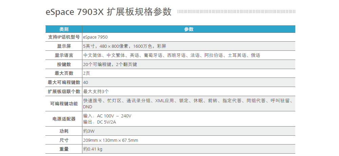The width and height of the screenshot is (339, 156).
Task: Select the 输出 DC 5V/2A line
Action: [100, 122]
